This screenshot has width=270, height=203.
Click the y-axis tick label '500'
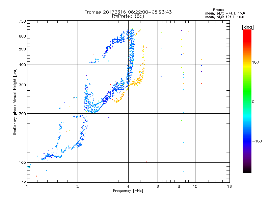point(22,49)
